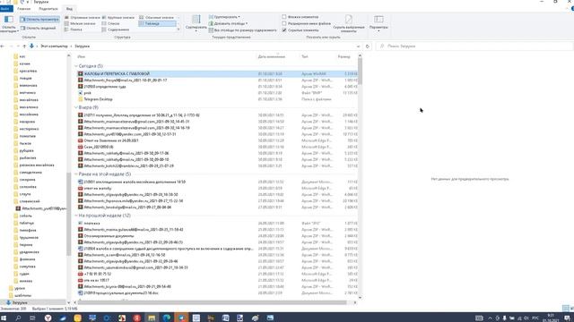
Task: Open Yandex Browser from the taskbar
Action: pyautogui.click(x=48, y=318)
